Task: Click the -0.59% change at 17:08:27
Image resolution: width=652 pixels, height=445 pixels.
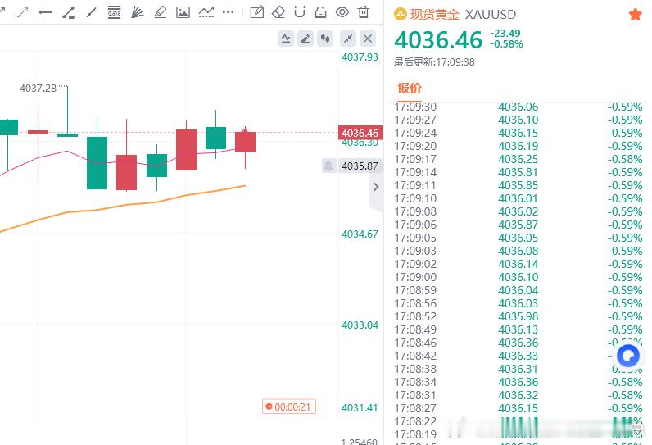Action: (624, 408)
